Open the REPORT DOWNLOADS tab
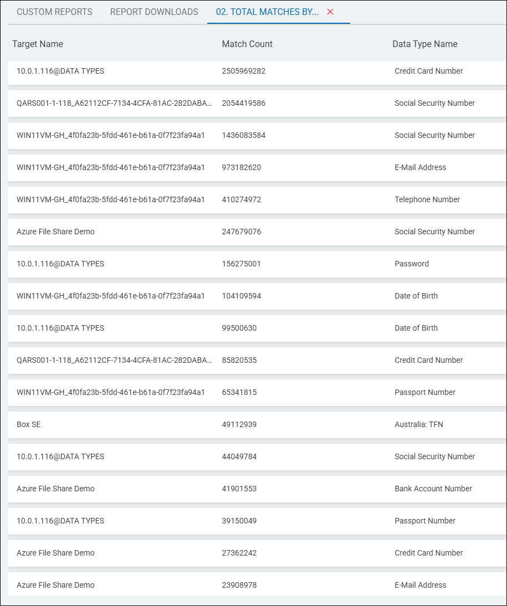 tap(153, 12)
